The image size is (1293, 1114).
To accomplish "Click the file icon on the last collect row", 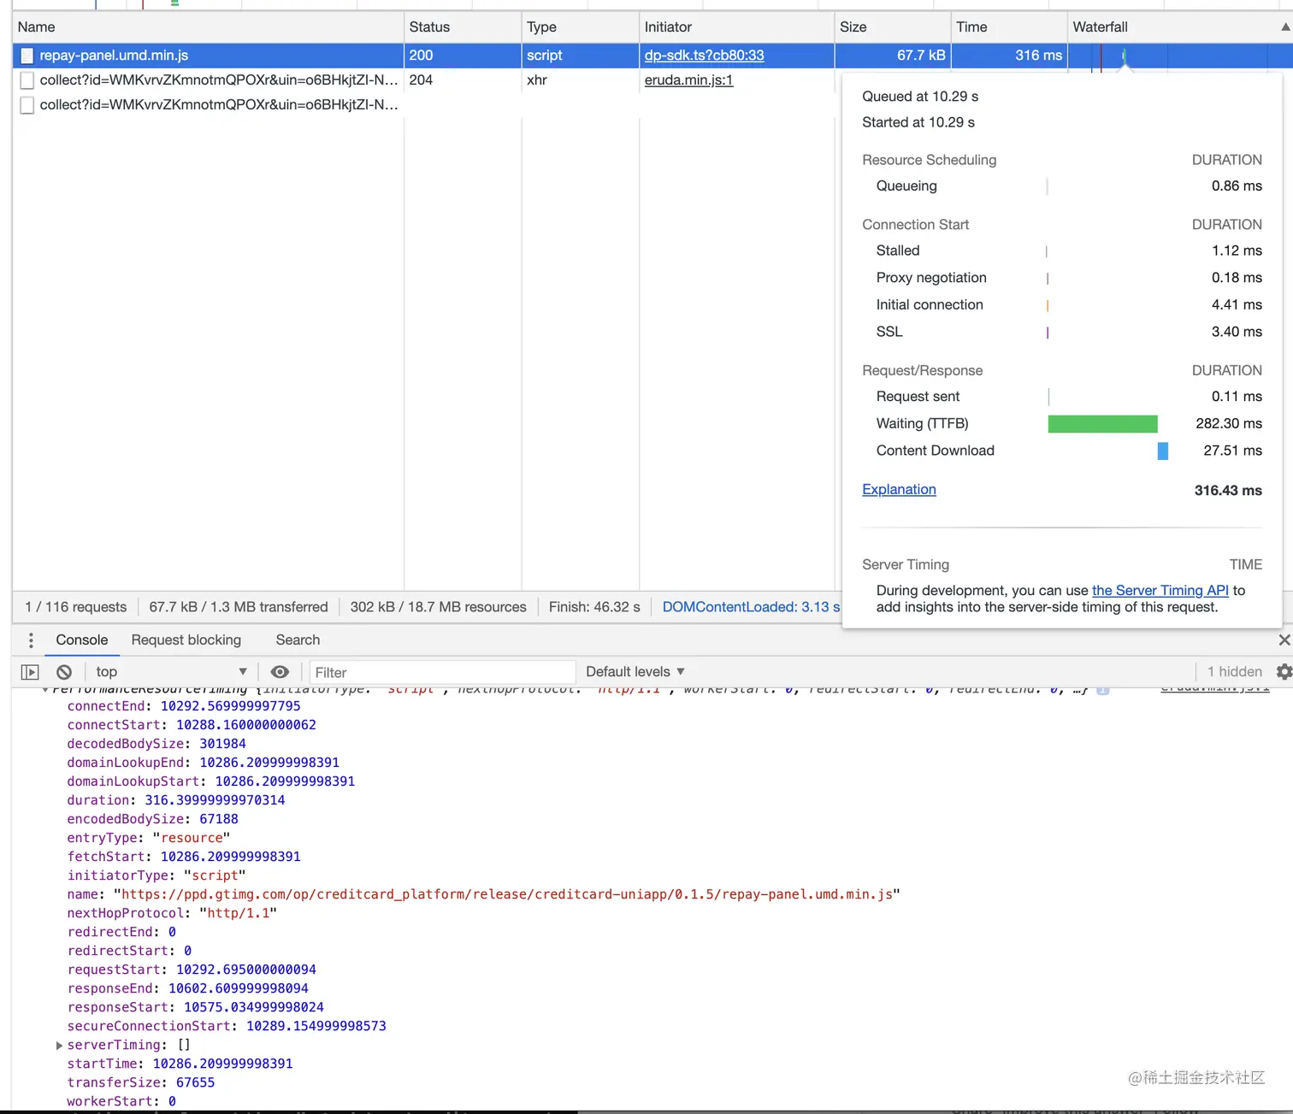I will (27, 105).
